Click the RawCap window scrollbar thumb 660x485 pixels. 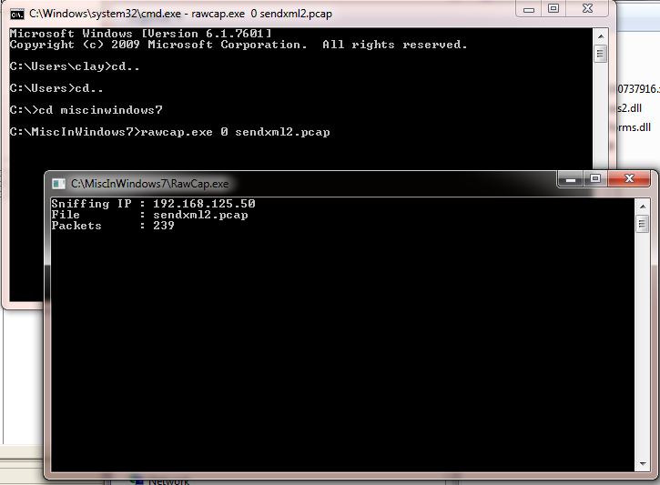point(643,224)
